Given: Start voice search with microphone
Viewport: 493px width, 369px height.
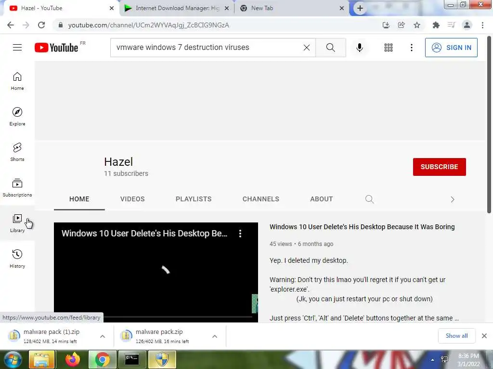Looking at the screenshot, I should tap(360, 48).
